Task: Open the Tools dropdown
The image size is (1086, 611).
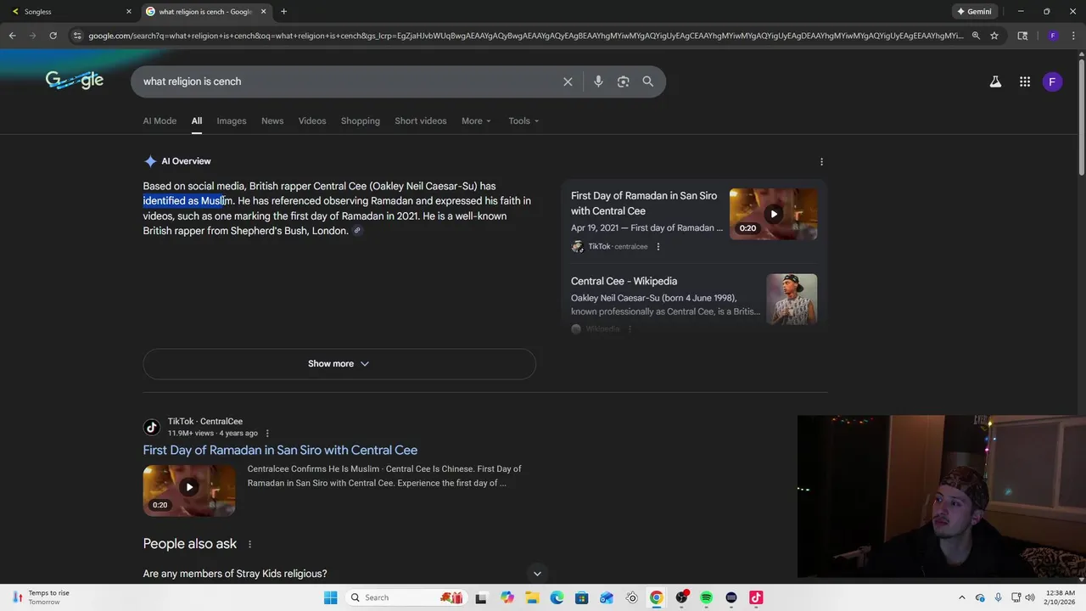Action: pyautogui.click(x=523, y=121)
